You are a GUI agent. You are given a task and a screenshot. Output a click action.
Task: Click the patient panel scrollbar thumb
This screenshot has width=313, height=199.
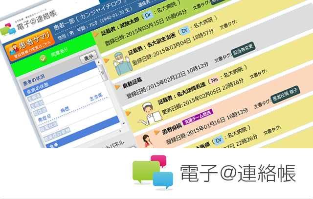[103, 73]
